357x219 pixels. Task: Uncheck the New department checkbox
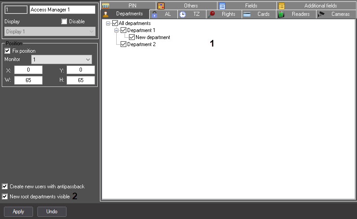(x=132, y=37)
